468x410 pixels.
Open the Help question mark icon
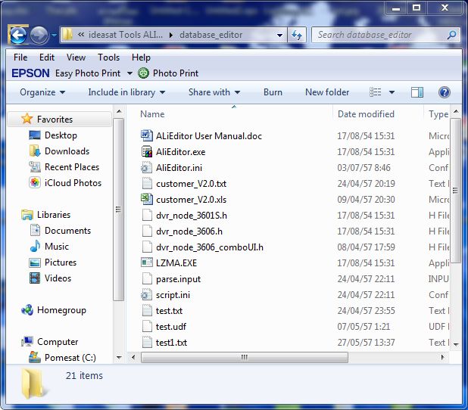pyautogui.click(x=444, y=92)
